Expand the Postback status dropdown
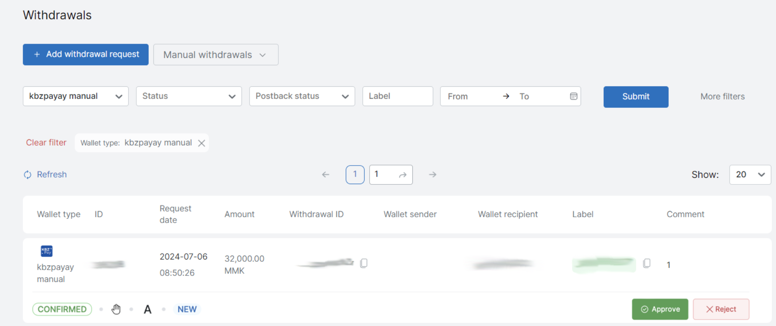The image size is (776, 326). click(302, 96)
